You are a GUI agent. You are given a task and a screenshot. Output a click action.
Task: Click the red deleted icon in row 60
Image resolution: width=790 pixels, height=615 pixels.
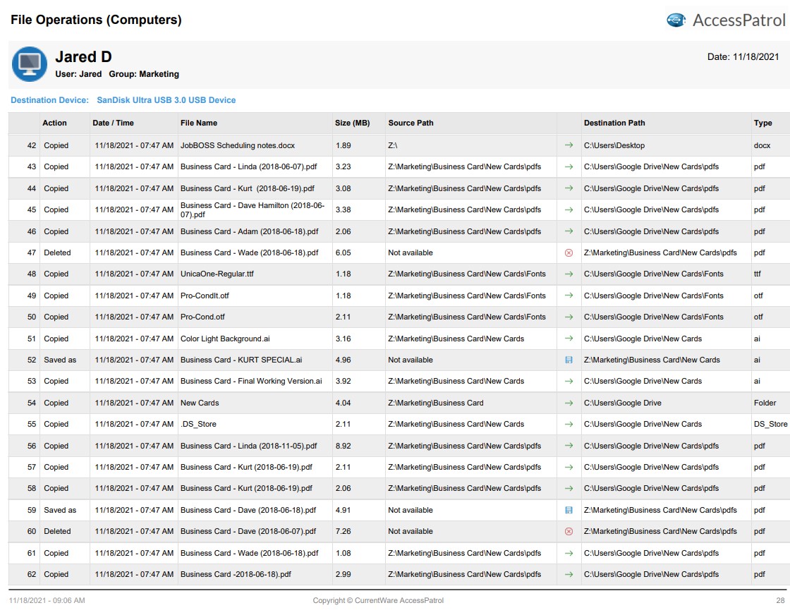click(569, 531)
